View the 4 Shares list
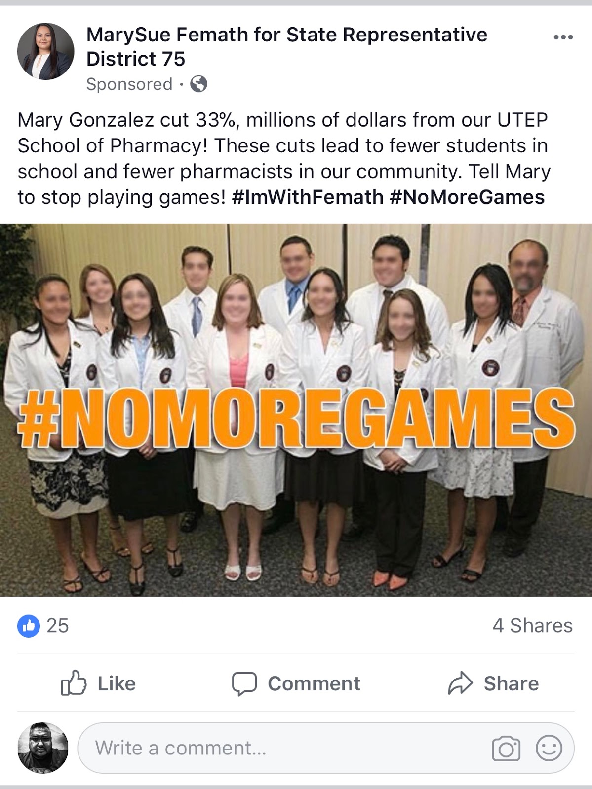This screenshot has width=592, height=789. coord(533,626)
